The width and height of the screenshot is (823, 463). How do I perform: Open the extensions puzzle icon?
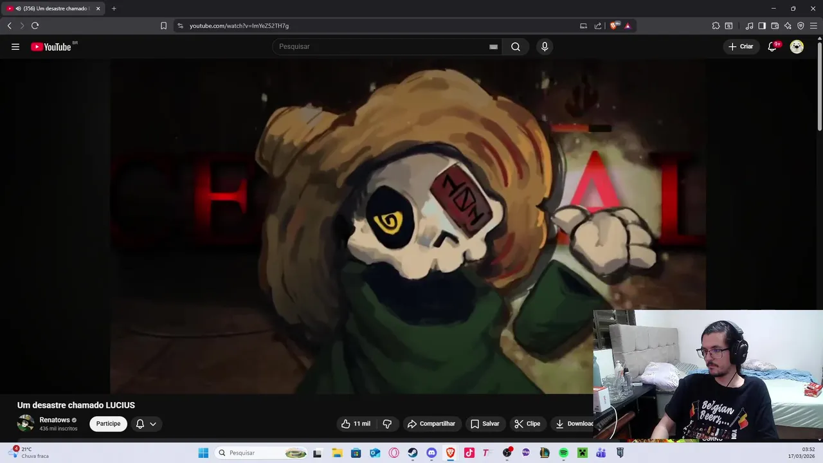(716, 26)
